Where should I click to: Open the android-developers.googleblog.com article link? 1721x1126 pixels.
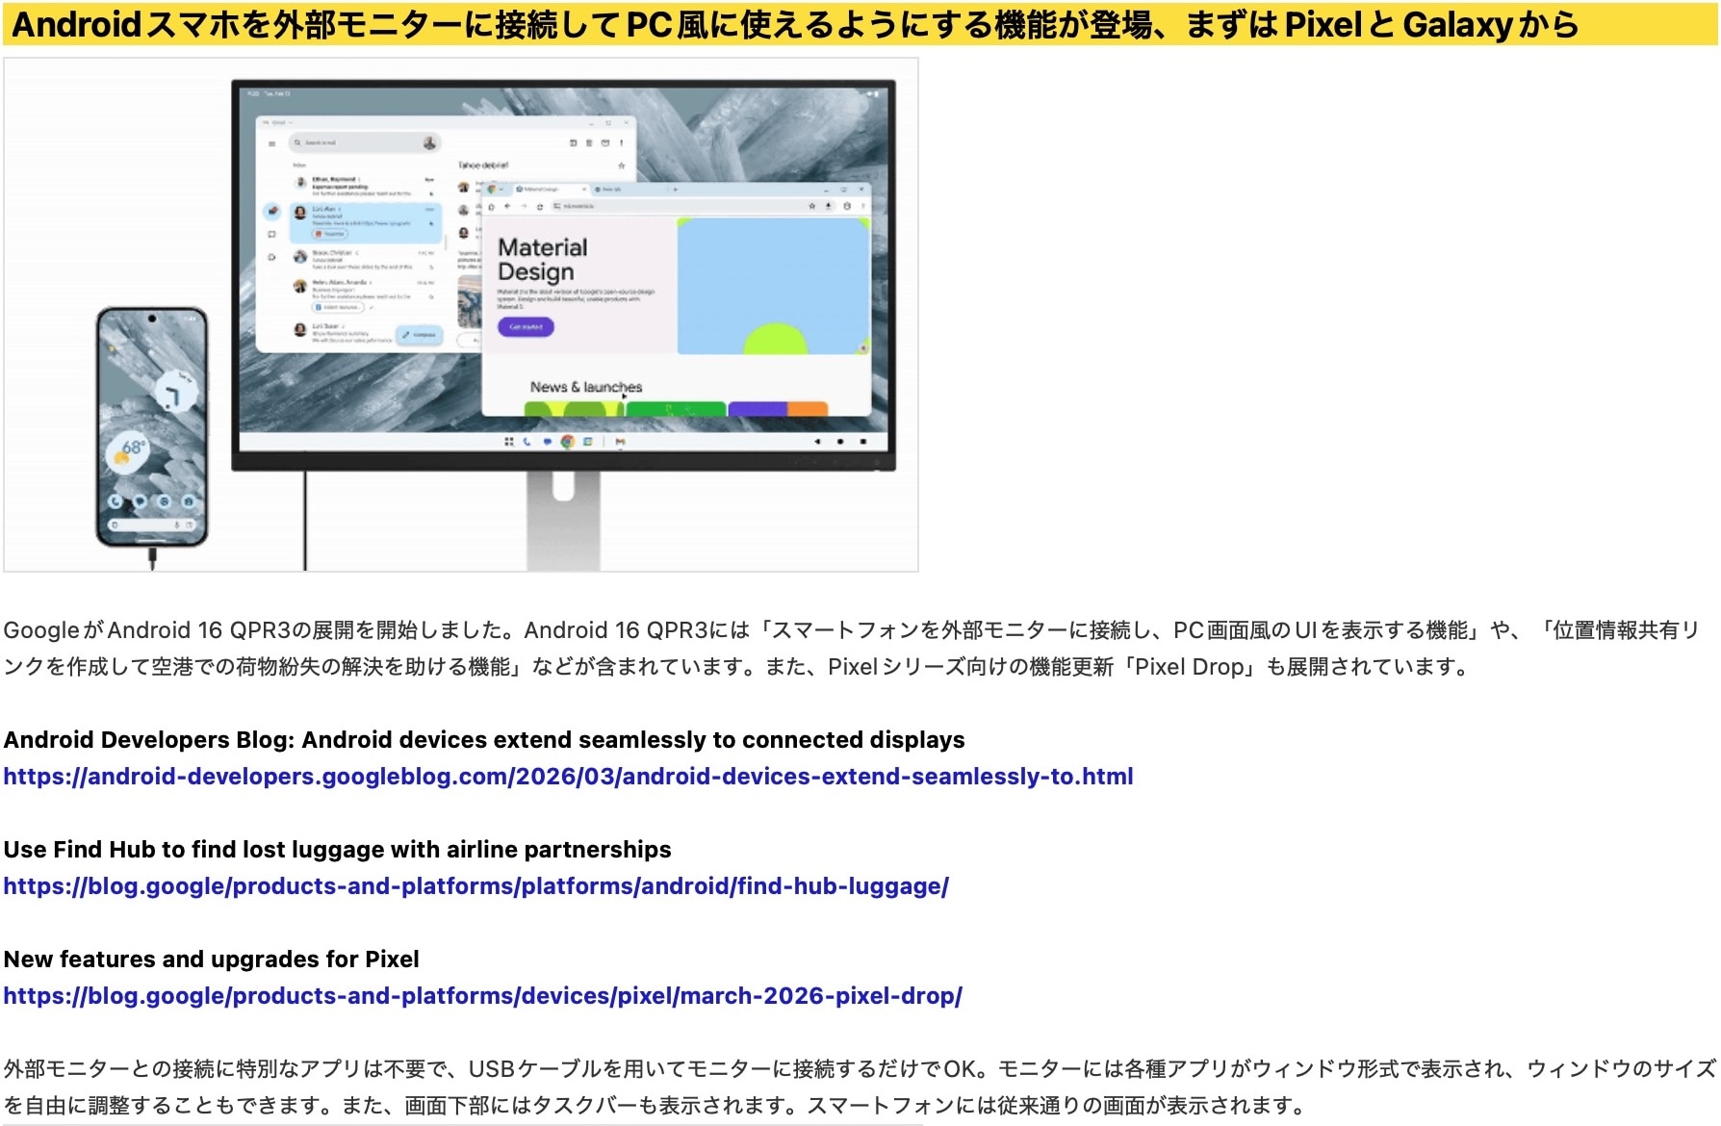point(568,777)
